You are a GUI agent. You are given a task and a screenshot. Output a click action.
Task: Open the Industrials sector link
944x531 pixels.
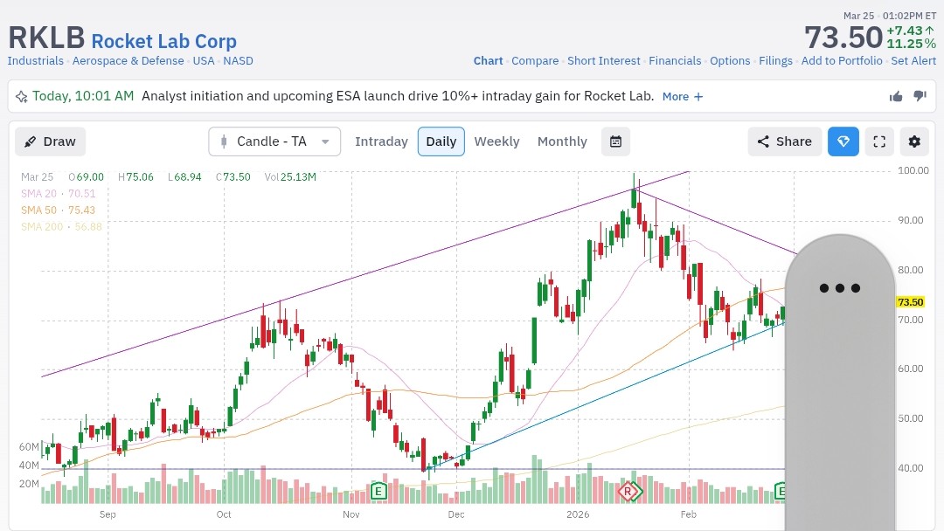tap(36, 61)
